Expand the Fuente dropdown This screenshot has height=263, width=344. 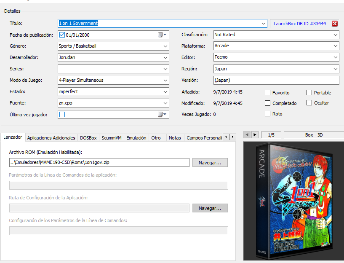click(165, 103)
